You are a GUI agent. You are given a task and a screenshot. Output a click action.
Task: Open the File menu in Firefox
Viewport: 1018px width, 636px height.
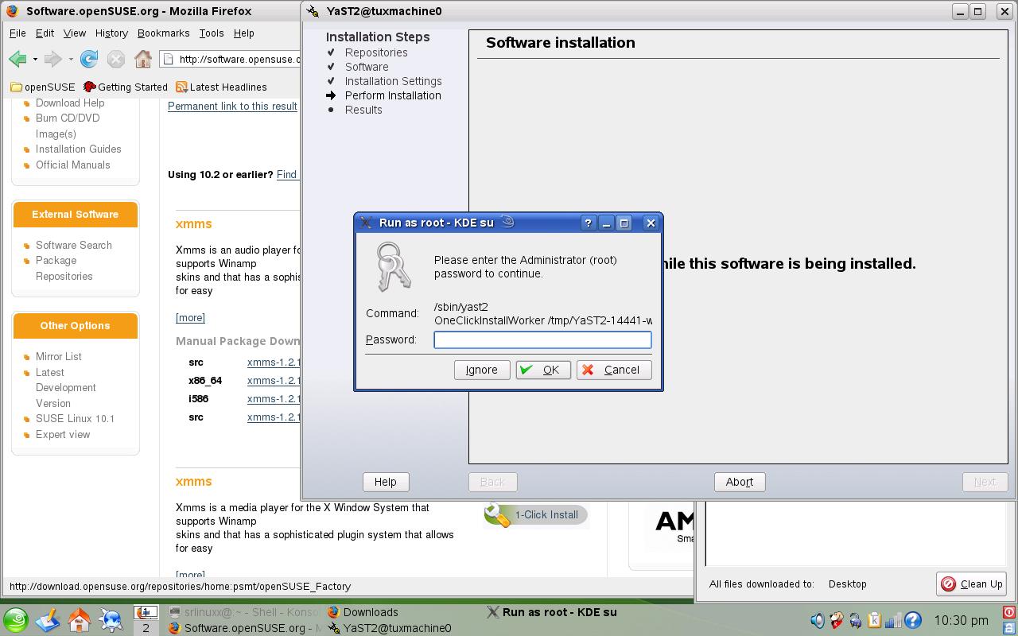click(x=17, y=33)
